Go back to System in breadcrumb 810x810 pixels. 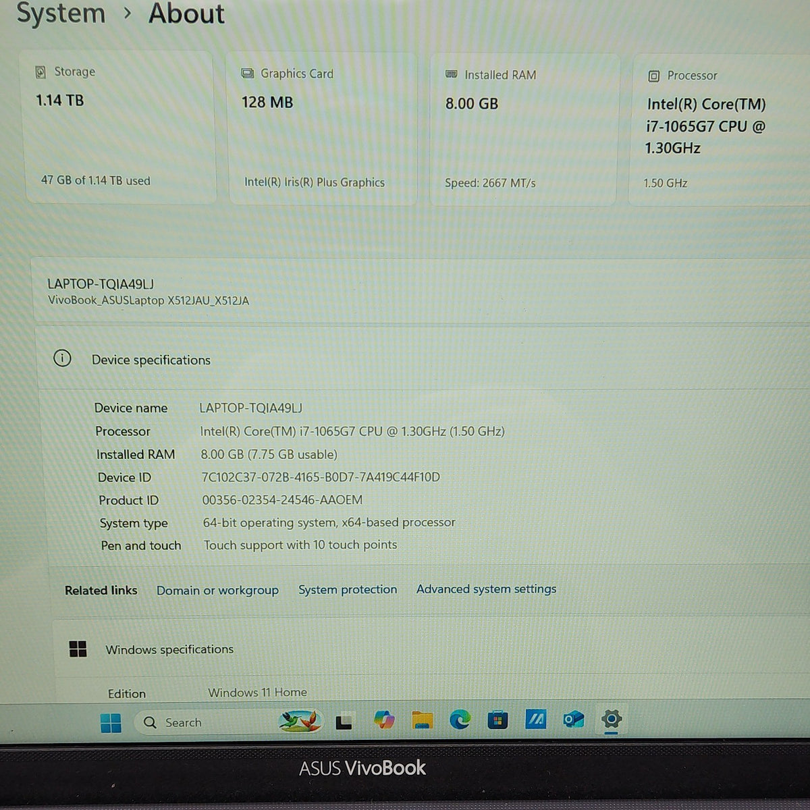pos(61,13)
